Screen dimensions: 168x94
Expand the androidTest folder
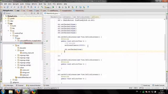coord(11,33)
